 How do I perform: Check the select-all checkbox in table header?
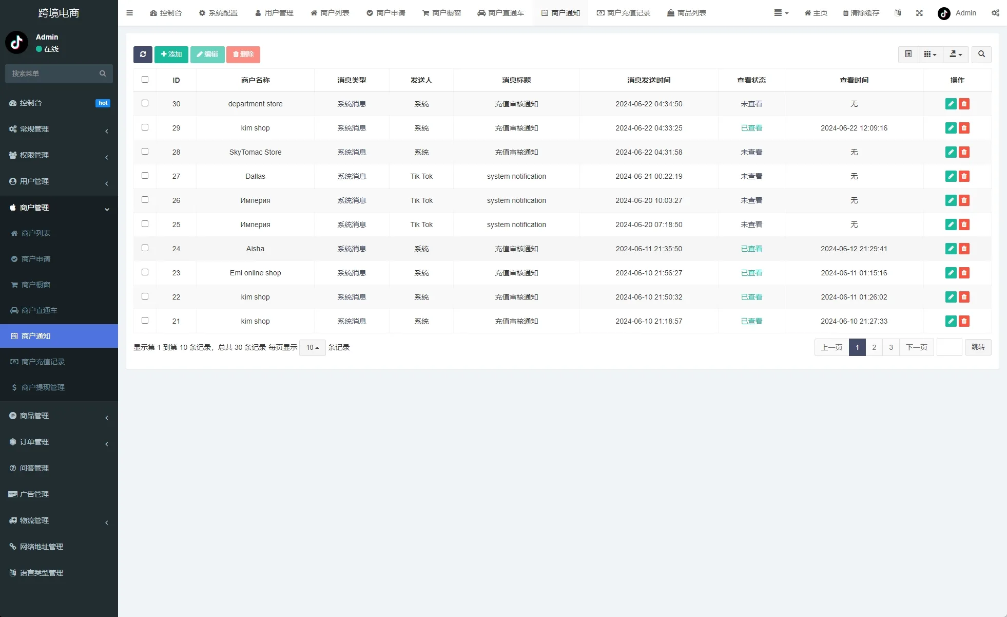click(x=145, y=80)
